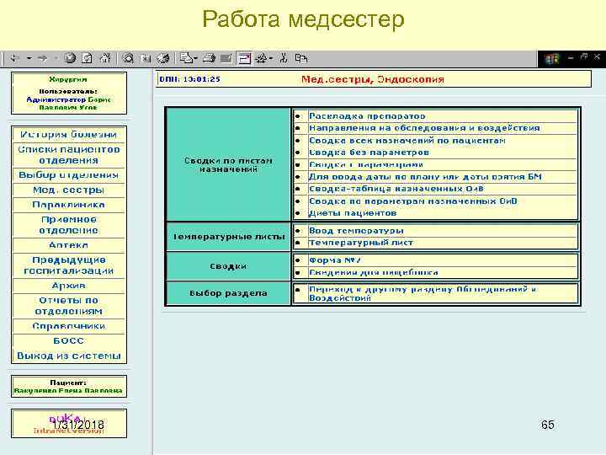Click the patient name Вакулевко Елена Павловна
This screenshot has width=606, height=455.
click(68, 391)
